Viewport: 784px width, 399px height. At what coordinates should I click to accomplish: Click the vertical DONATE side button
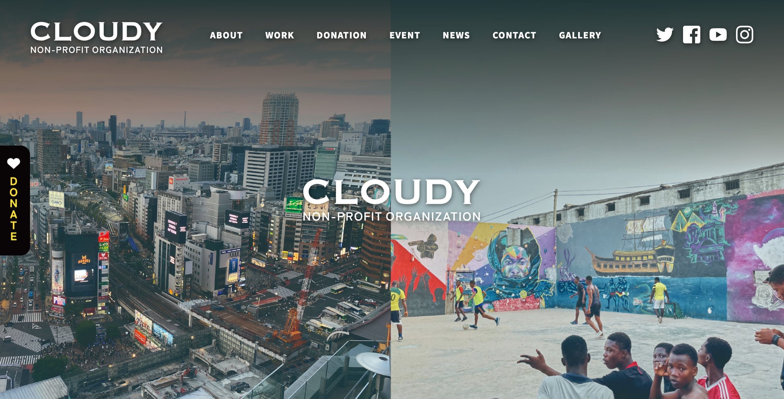pos(14,200)
